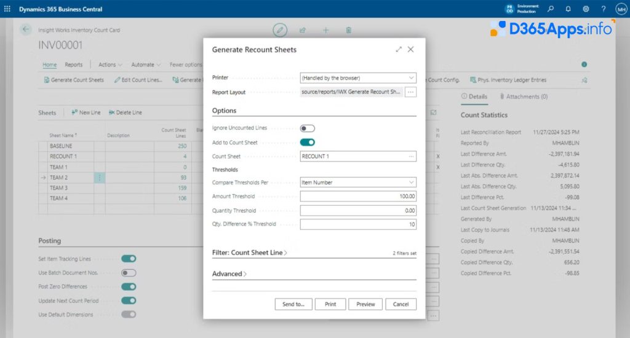Screen dimensions: 630x338
Task: Open the settings gear icon
Action: click(586, 9)
